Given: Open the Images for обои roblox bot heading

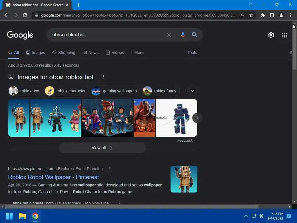Looking at the screenshot, I should (x=55, y=77).
